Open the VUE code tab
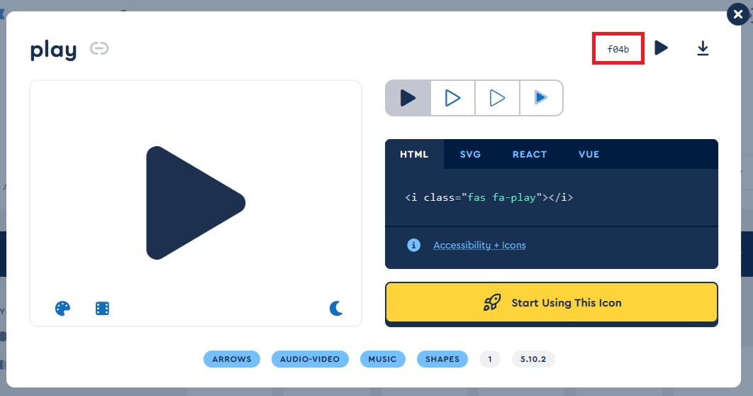Viewport: 753px width, 396px height. click(x=589, y=154)
